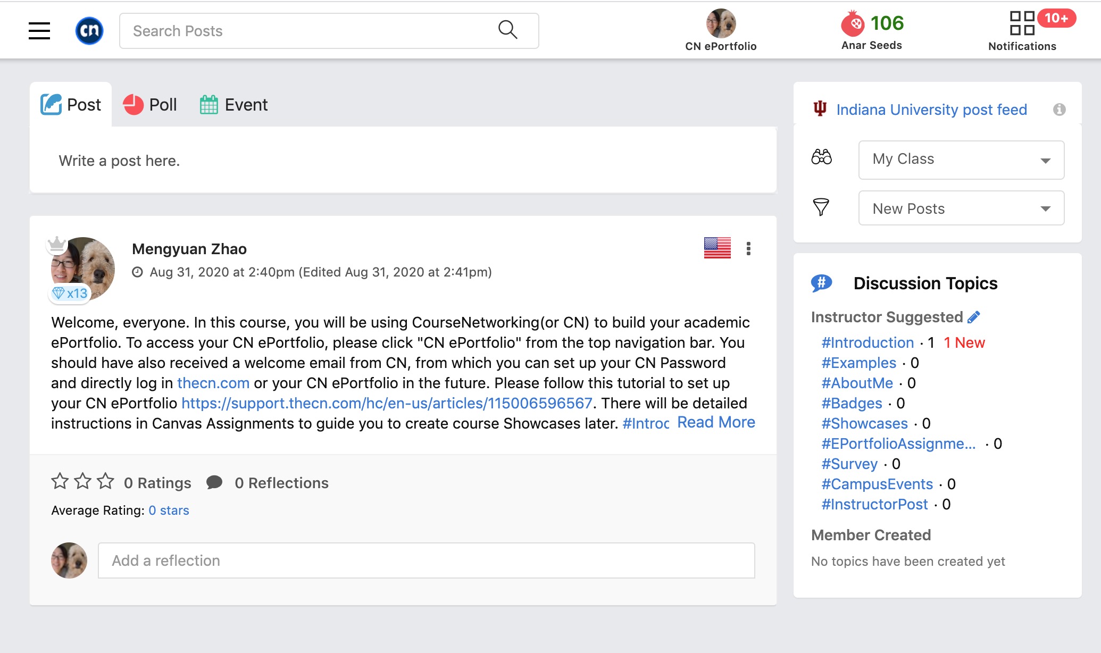Image resolution: width=1101 pixels, height=653 pixels.
Task: Switch to the Event tab
Action: tap(233, 105)
